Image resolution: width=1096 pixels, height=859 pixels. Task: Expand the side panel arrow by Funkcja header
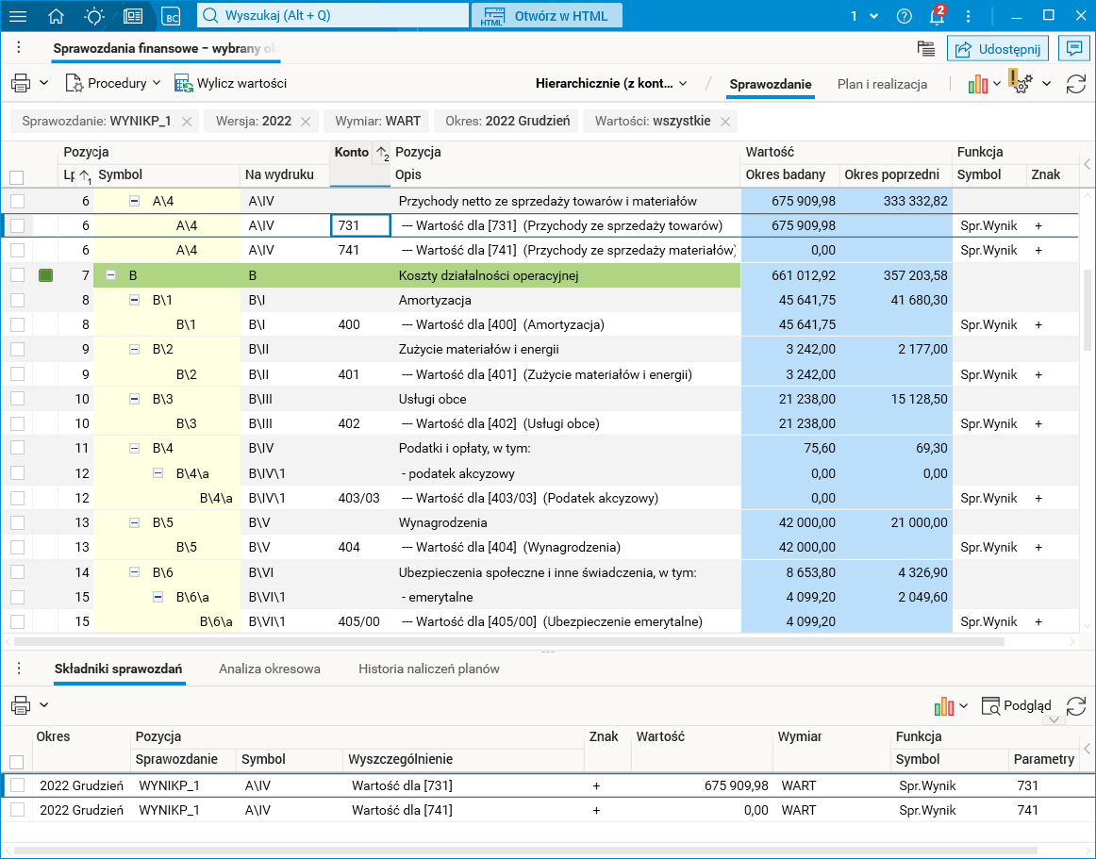coord(1087,163)
